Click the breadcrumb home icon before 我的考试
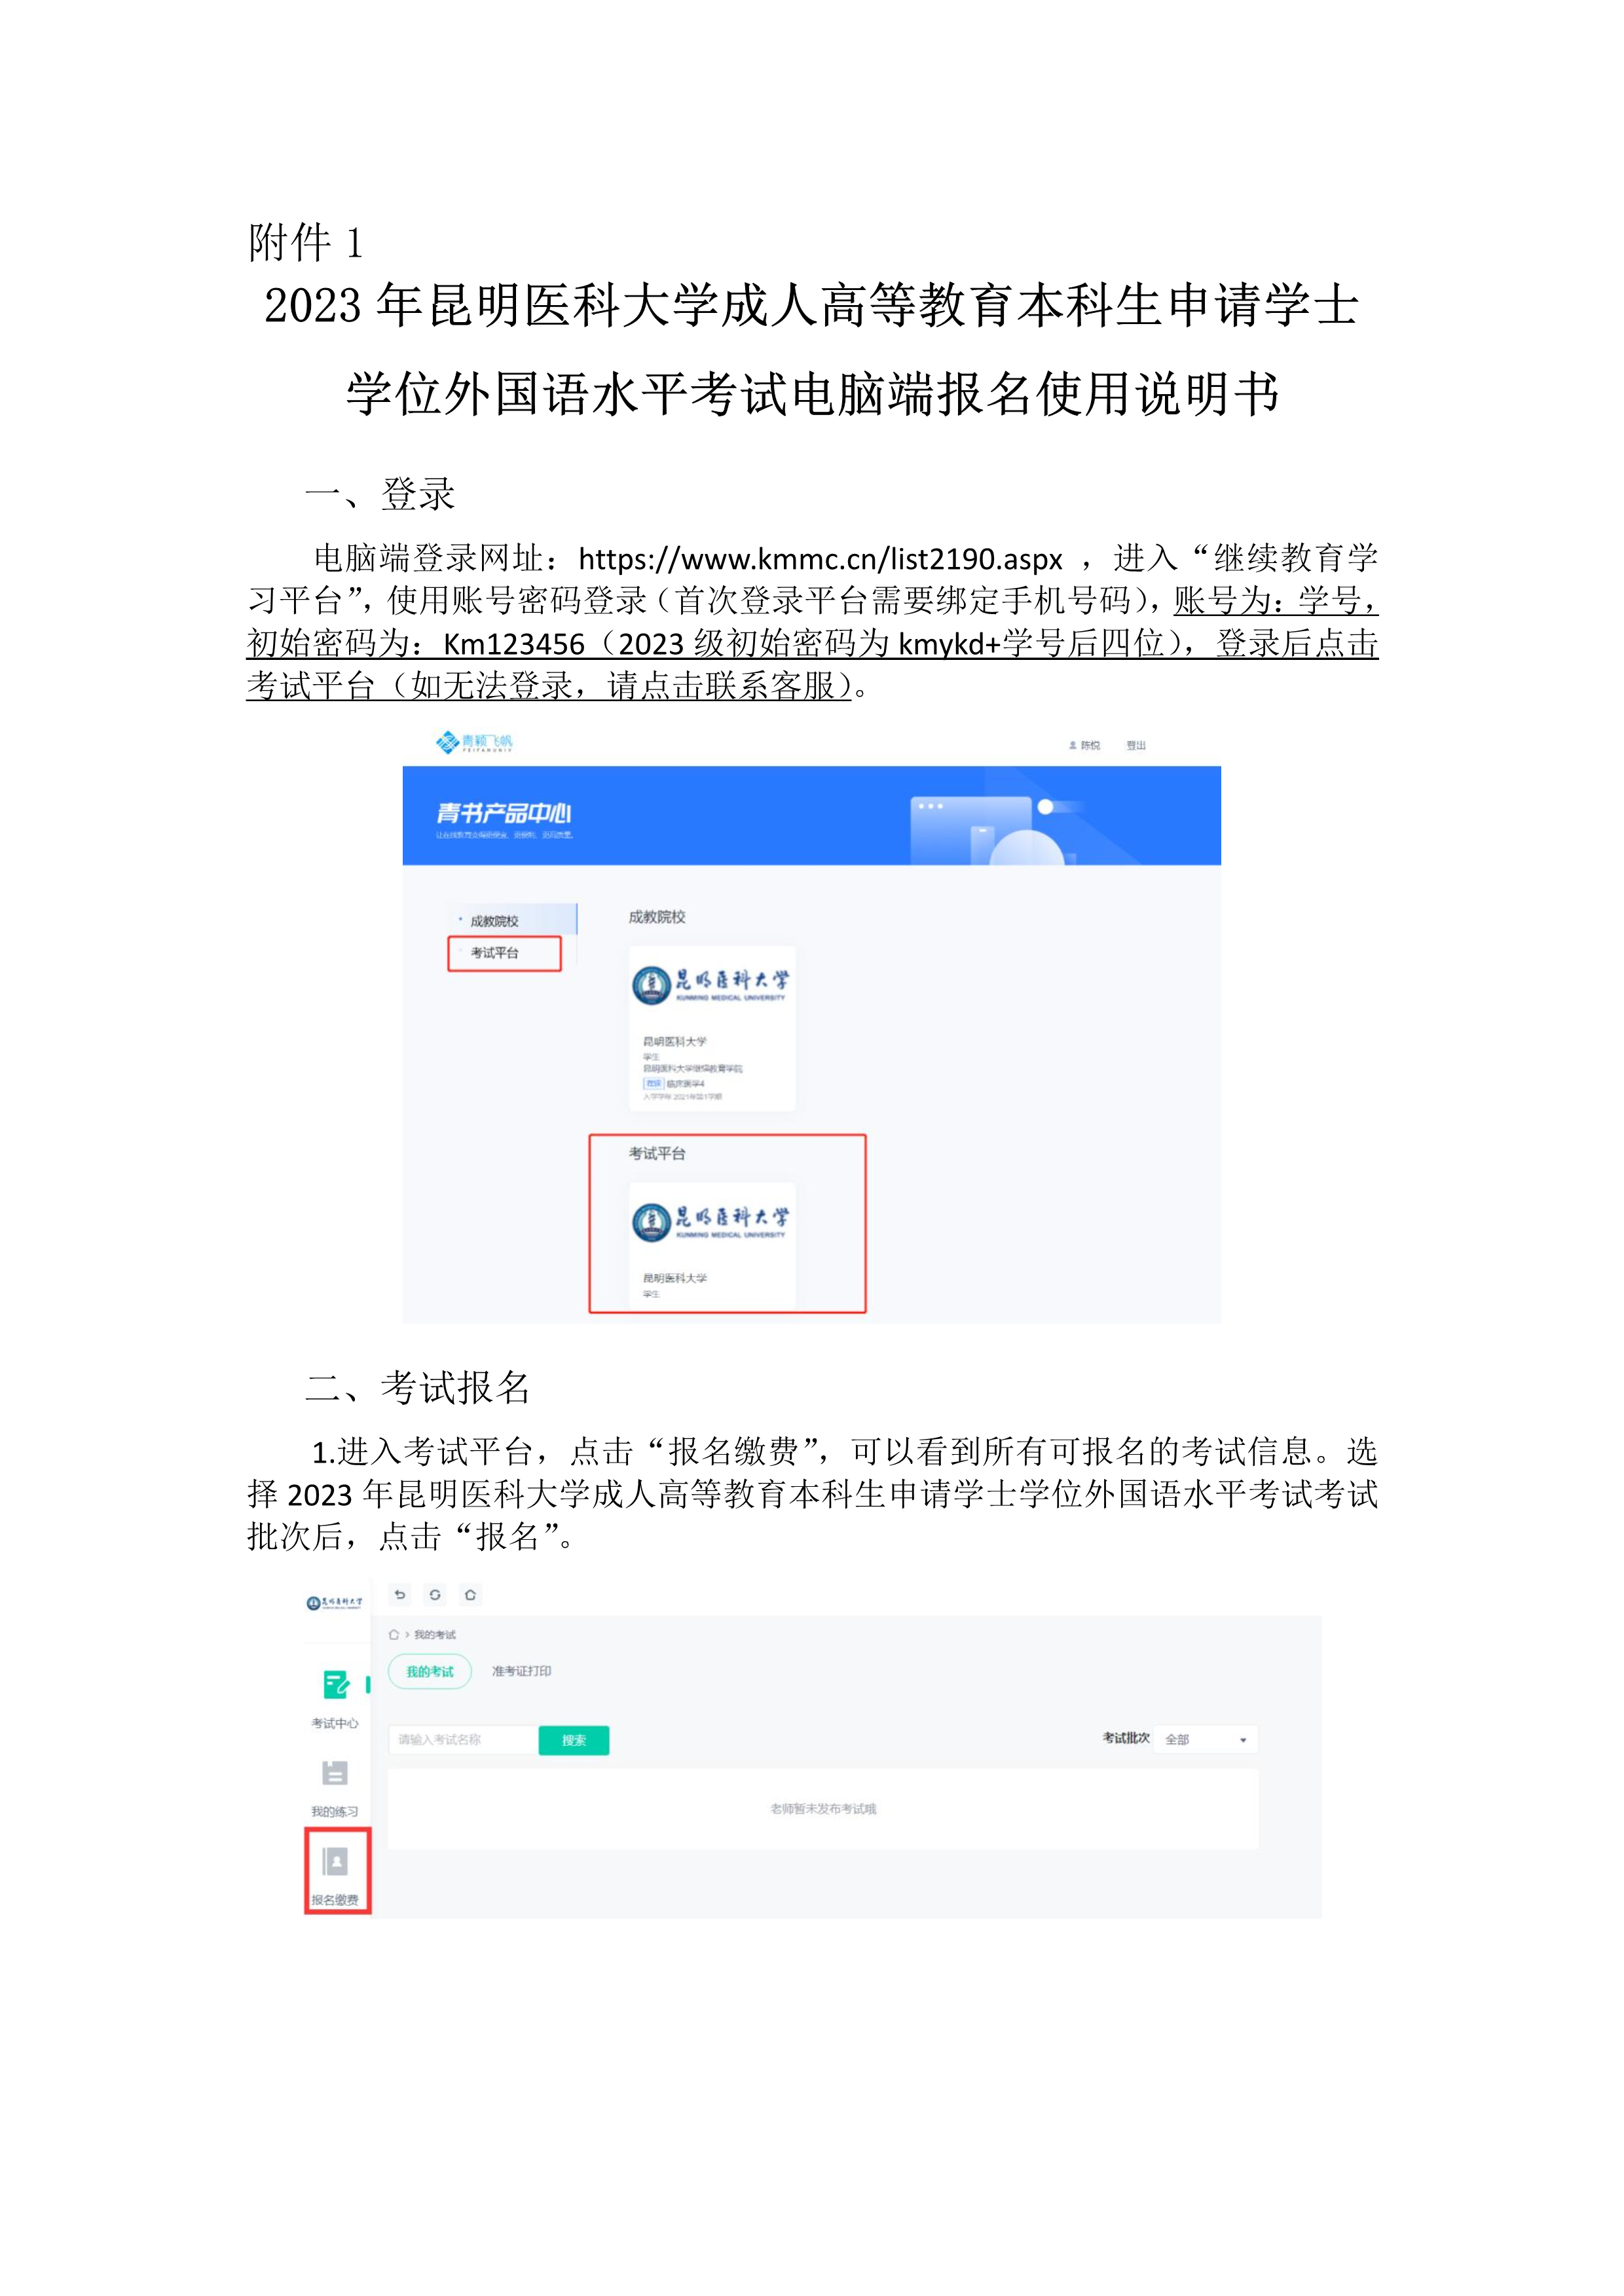This screenshot has height=2296, width=1624. tap(394, 1635)
